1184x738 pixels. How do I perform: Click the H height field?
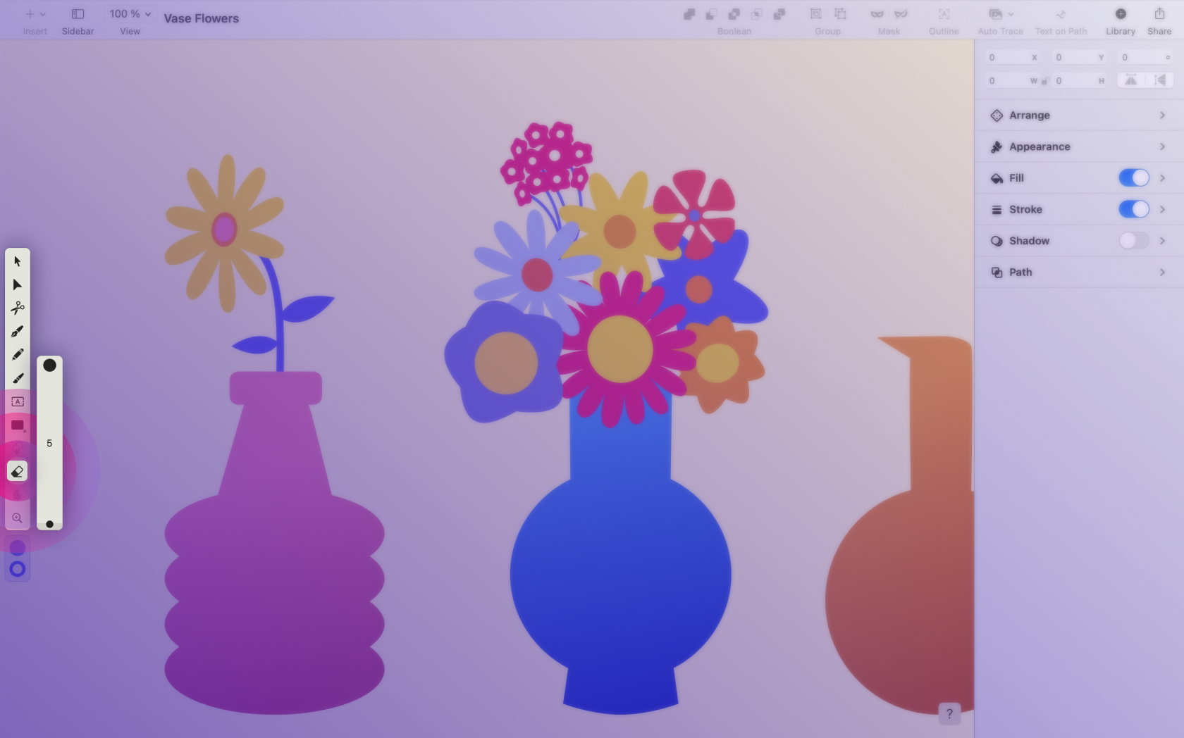coord(1080,81)
